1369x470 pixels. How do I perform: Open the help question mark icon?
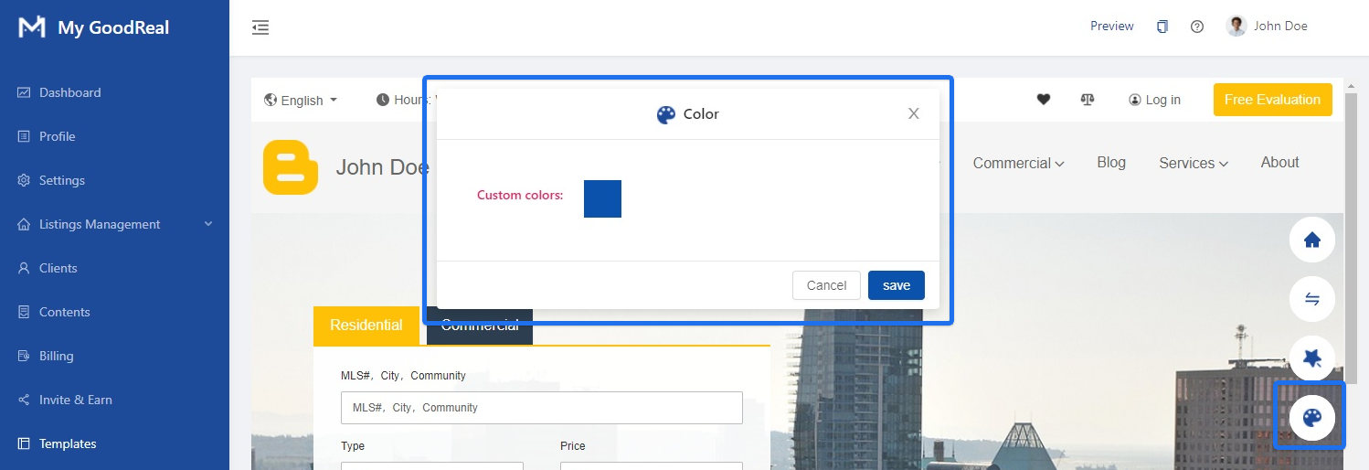[1197, 27]
